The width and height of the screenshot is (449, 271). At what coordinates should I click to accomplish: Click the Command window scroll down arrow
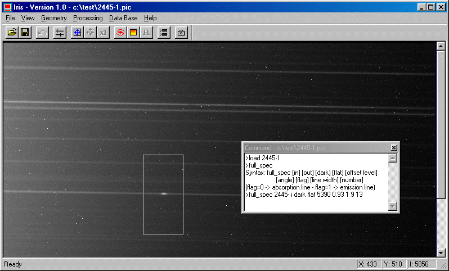click(x=393, y=206)
